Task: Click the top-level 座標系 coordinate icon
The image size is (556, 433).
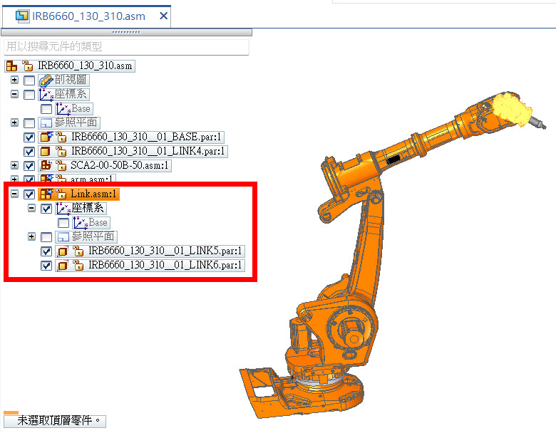Action: point(46,95)
